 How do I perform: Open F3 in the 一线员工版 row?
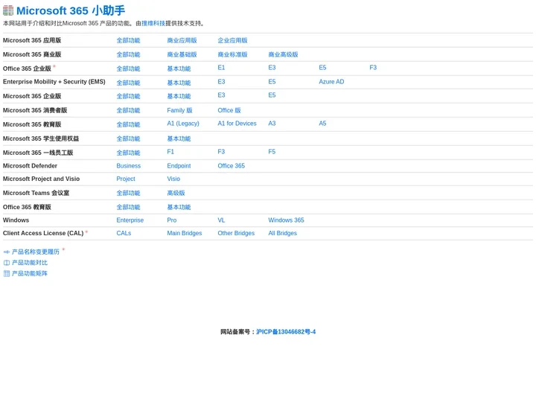point(221,152)
